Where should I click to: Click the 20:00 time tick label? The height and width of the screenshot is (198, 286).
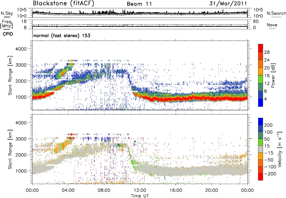[x=212, y=190]
